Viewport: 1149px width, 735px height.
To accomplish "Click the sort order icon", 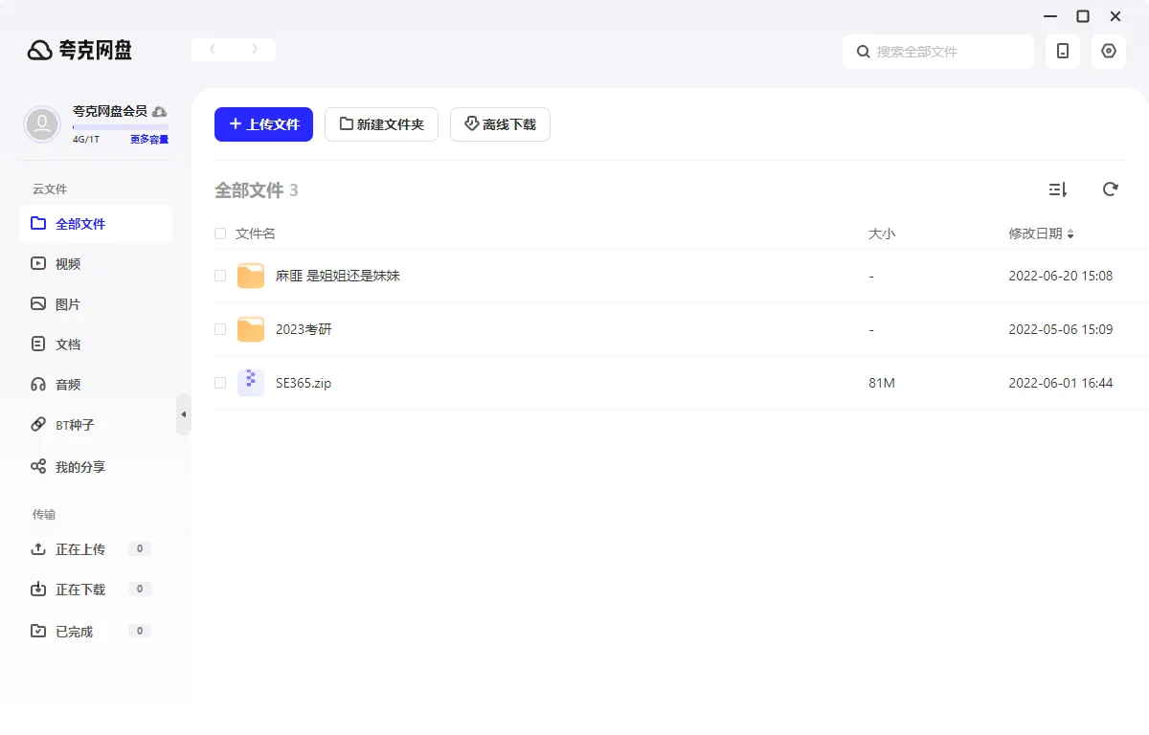I will (x=1058, y=189).
